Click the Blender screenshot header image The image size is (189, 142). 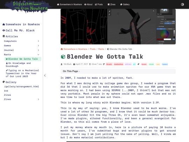pyautogui.click(x=118, y=26)
